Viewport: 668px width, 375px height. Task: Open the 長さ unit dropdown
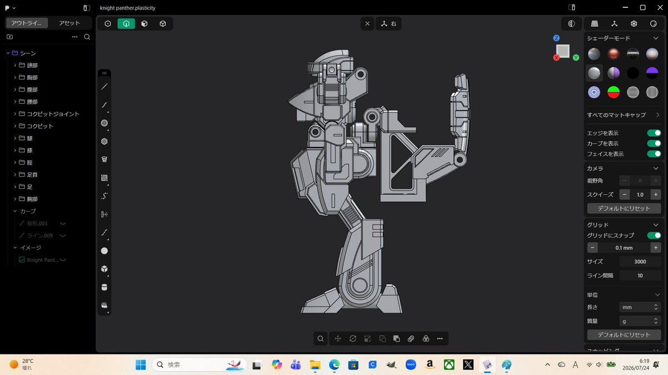pyautogui.click(x=640, y=307)
